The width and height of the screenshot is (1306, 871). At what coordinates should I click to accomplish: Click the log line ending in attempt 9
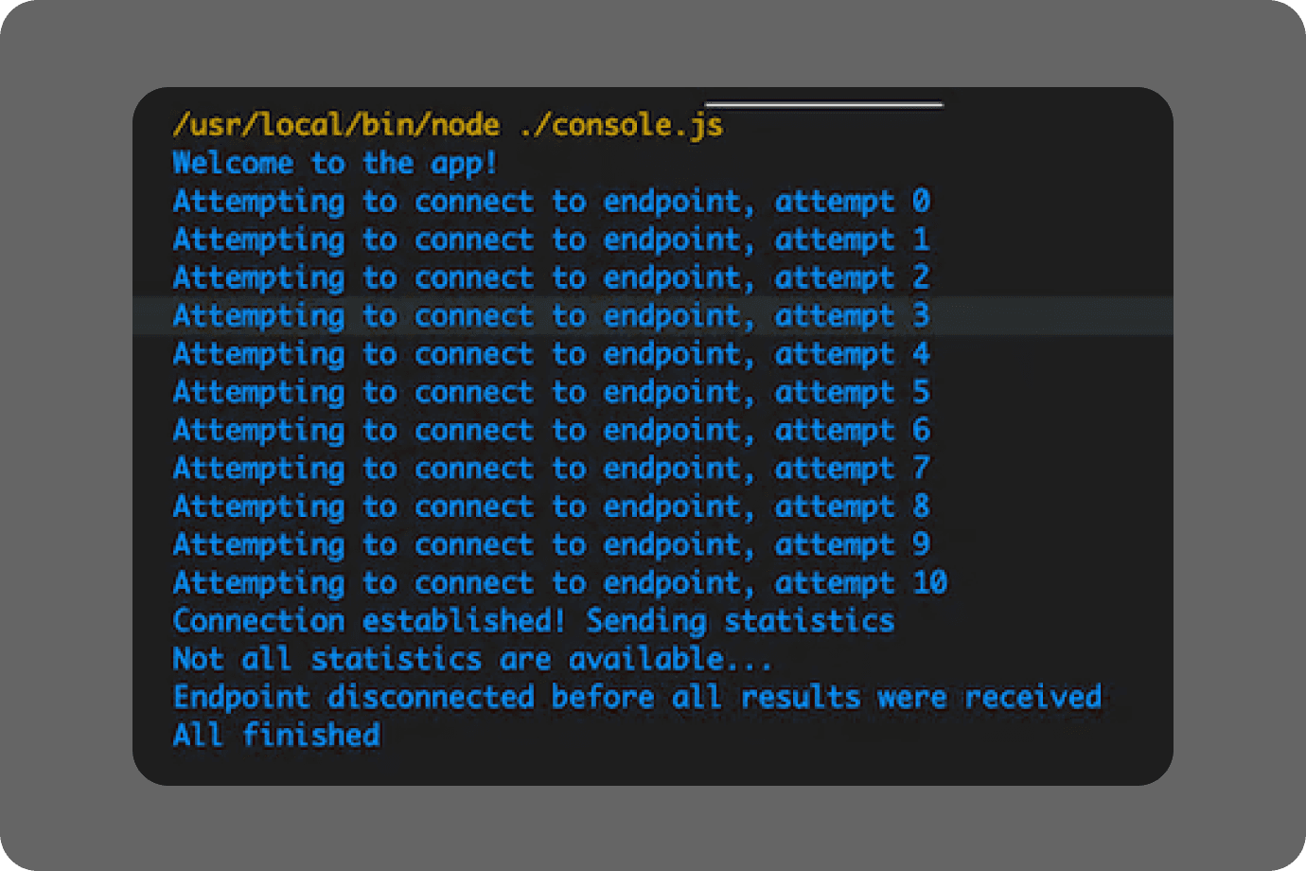point(552,544)
